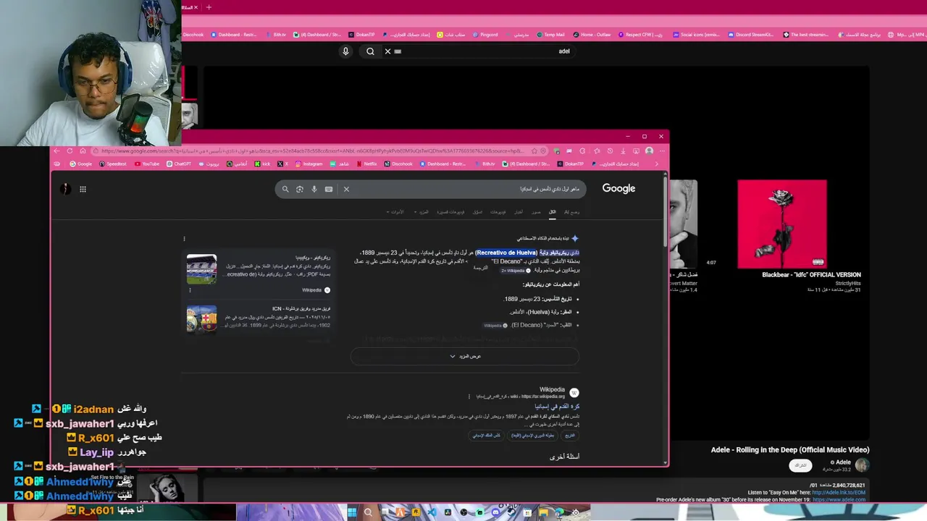The height and width of the screenshot is (521, 927).
Task: Bookmark this page with the star icon
Action: [x=534, y=151]
